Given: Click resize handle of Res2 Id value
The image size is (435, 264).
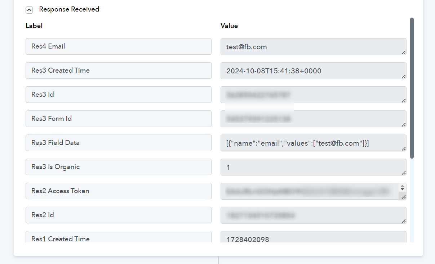Looking at the screenshot, I should pyautogui.click(x=404, y=221).
